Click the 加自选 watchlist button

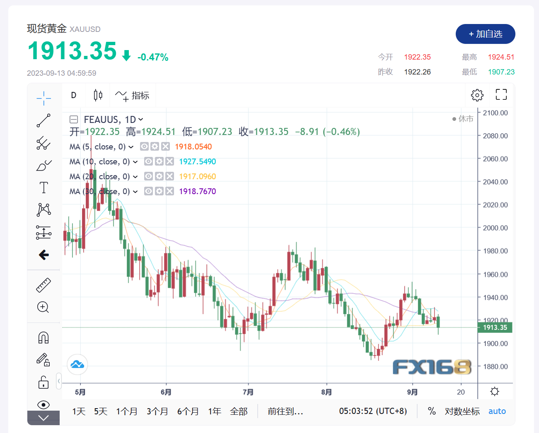tap(485, 34)
